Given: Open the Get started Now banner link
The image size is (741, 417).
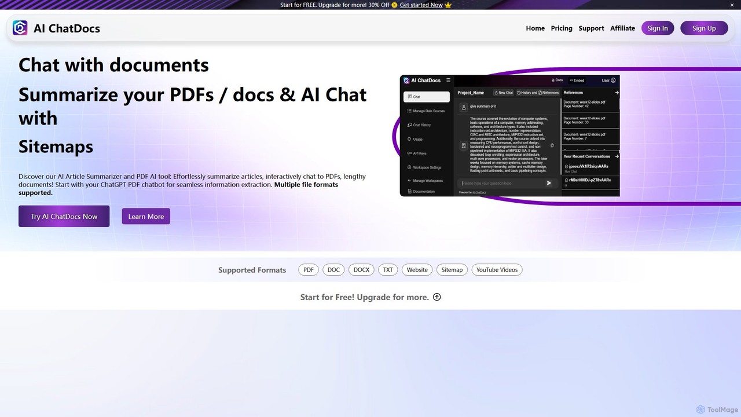Looking at the screenshot, I should (421, 5).
